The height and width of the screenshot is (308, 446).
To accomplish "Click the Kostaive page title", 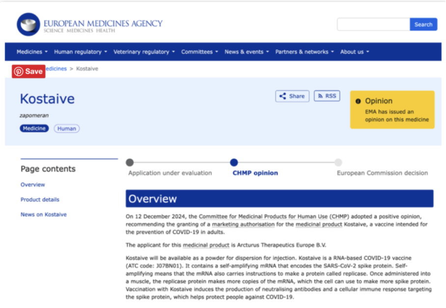I will coord(47,99).
